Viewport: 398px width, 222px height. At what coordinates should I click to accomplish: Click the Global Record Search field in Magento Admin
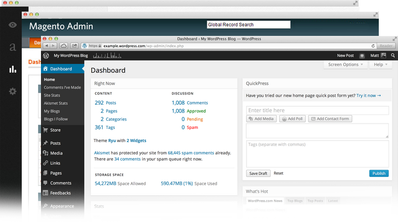[x=248, y=25]
